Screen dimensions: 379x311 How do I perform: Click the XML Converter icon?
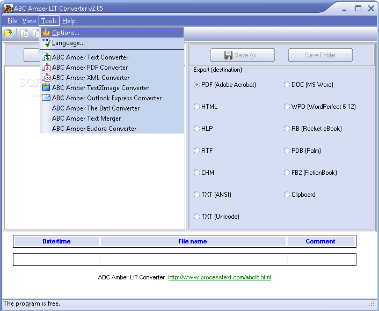pos(46,78)
